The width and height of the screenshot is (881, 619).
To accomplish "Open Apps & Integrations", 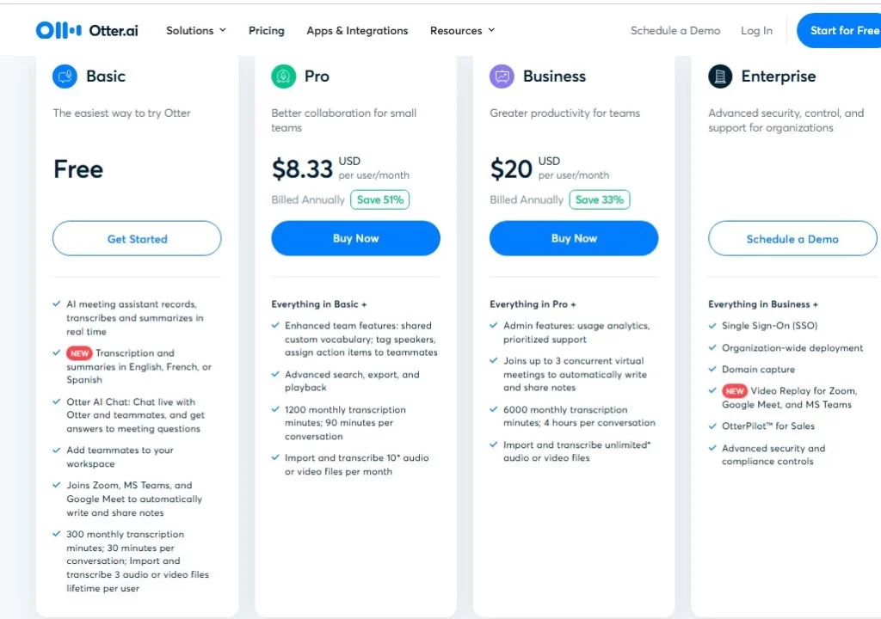I will click(357, 30).
